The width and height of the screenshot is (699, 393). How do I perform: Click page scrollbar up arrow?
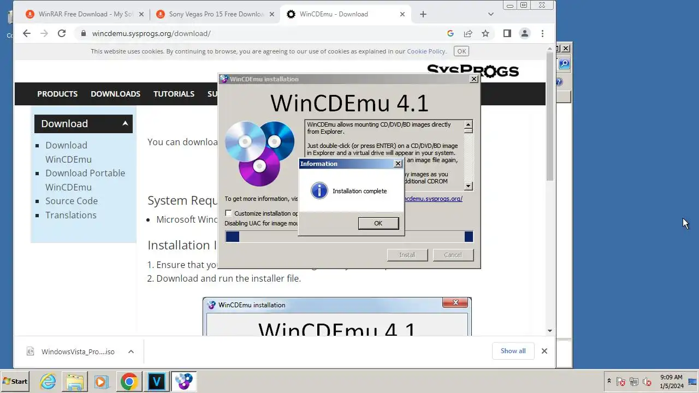[550, 49]
